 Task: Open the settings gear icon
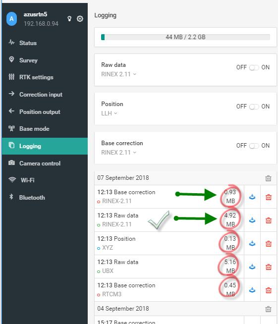coord(80,19)
